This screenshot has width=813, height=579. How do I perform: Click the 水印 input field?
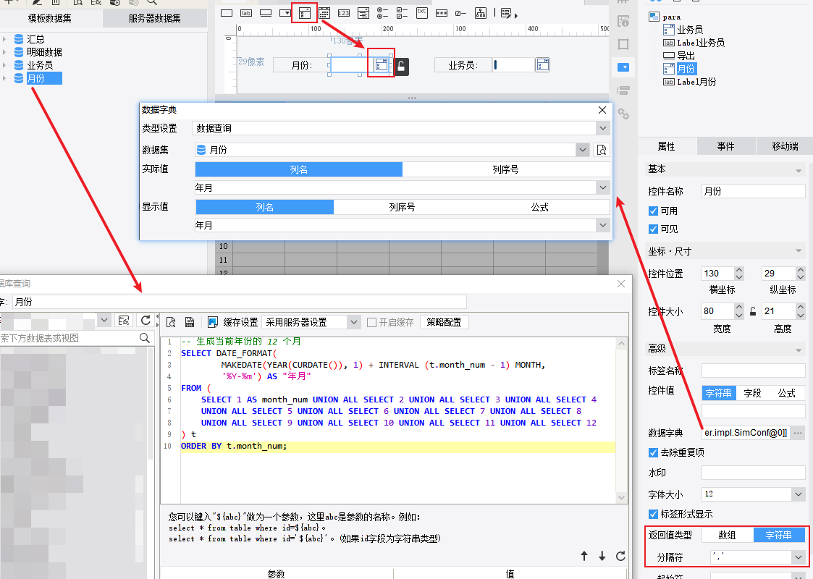(x=754, y=473)
